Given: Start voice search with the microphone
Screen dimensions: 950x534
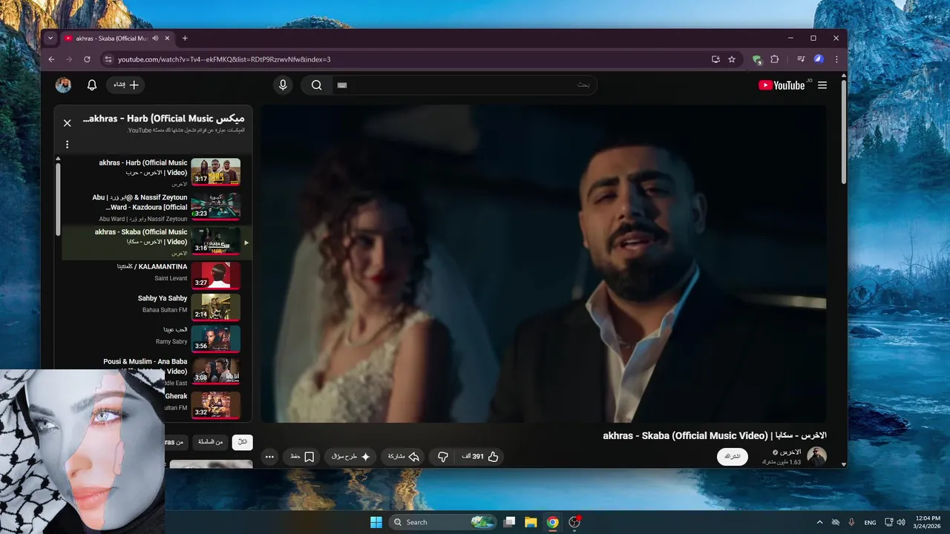Looking at the screenshot, I should (x=283, y=85).
